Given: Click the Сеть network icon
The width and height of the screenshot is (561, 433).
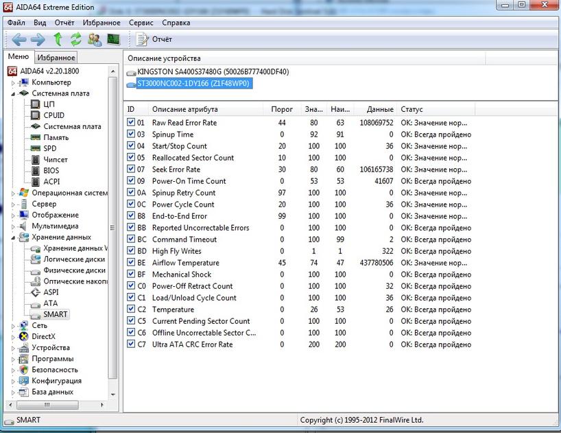Looking at the screenshot, I should pyautogui.click(x=23, y=325).
